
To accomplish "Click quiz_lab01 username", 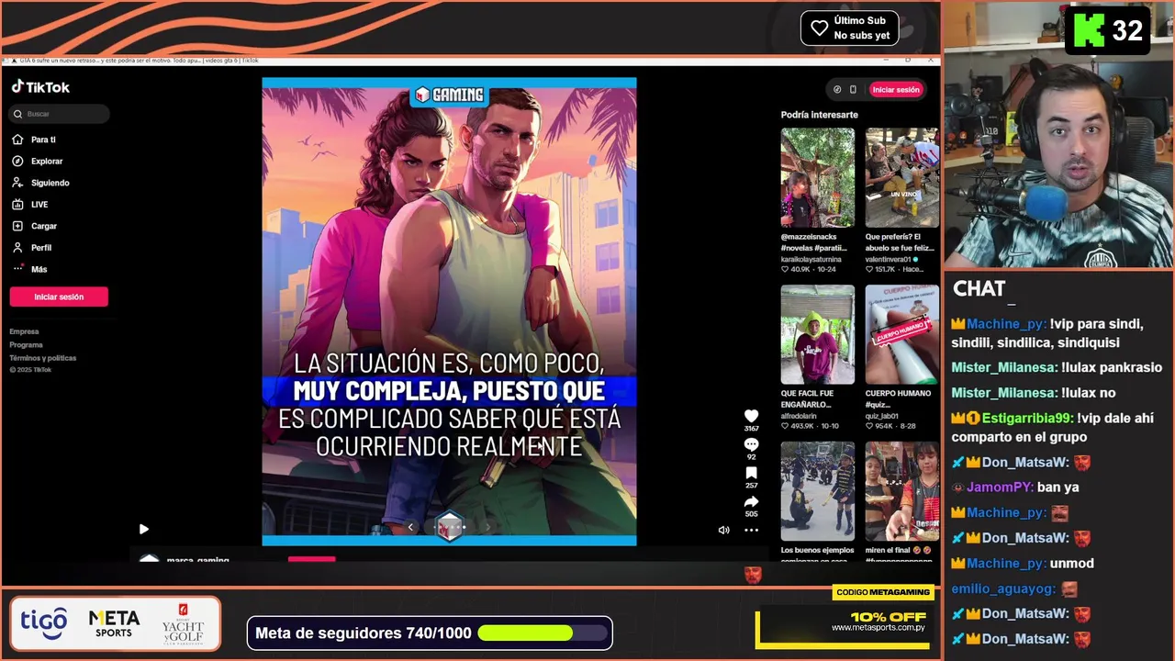I will point(883,416).
